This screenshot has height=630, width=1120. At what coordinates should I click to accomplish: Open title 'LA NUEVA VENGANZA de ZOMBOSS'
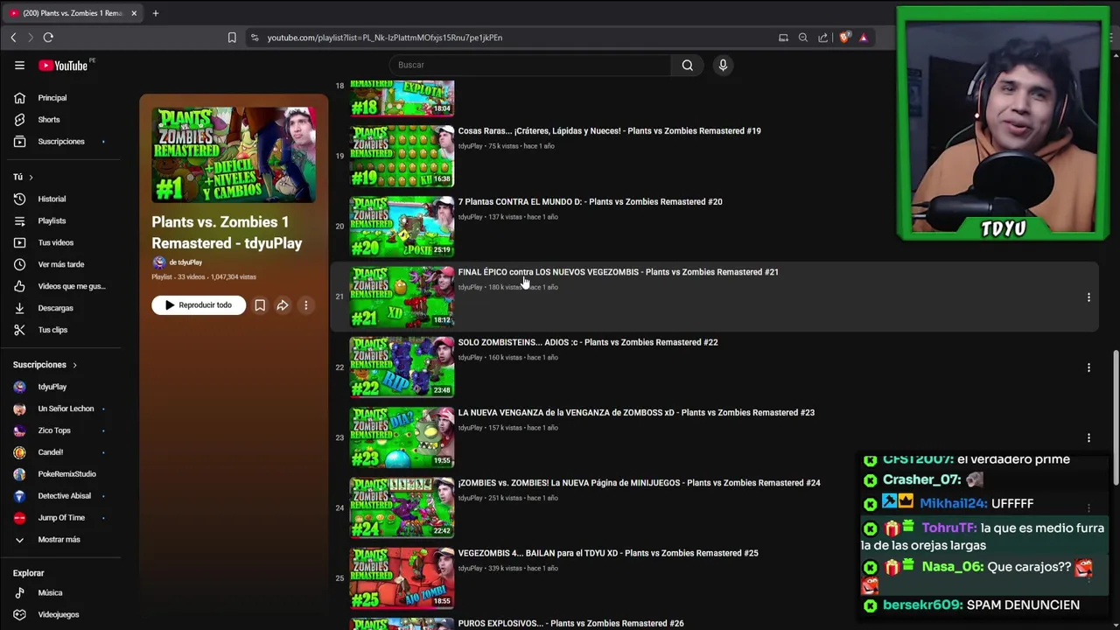pos(636,412)
